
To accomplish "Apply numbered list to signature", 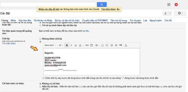I will click(103, 45).
